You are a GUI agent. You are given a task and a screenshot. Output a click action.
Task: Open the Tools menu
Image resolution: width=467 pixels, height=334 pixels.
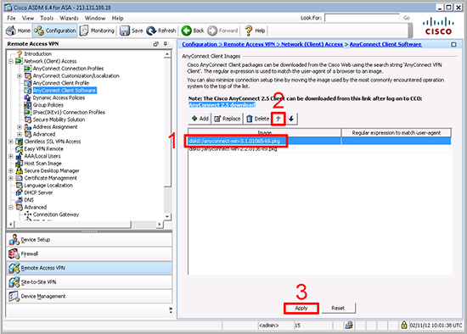tap(47, 18)
